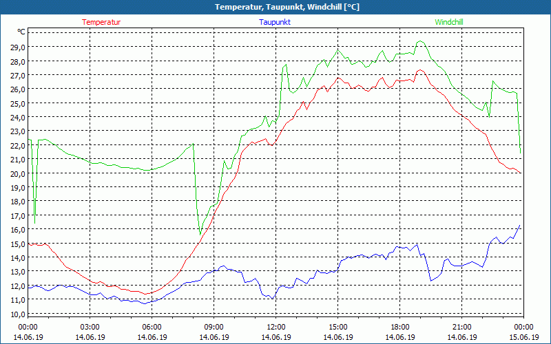Click the 12:00 time axis label
The width and height of the screenshot is (551, 344).
click(276, 327)
